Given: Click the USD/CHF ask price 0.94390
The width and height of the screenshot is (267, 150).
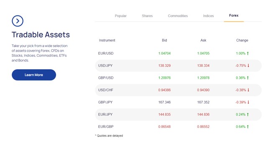Looking at the screenshot, I should [x=203, y=90].
